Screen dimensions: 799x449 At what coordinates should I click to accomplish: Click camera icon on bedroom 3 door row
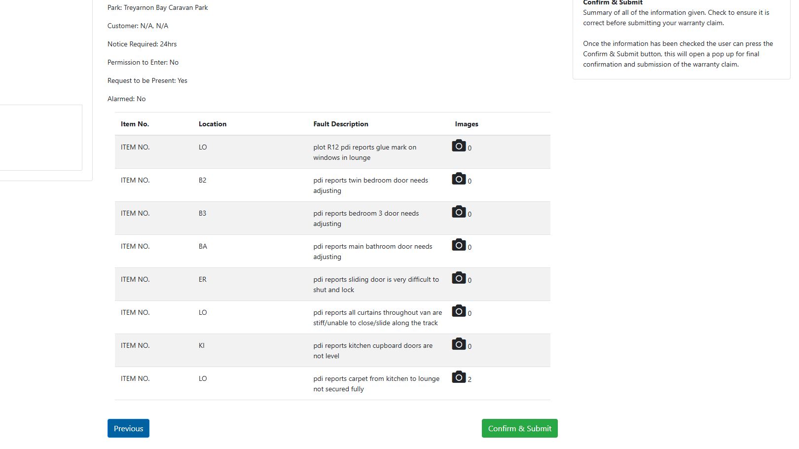coord(459,212)
